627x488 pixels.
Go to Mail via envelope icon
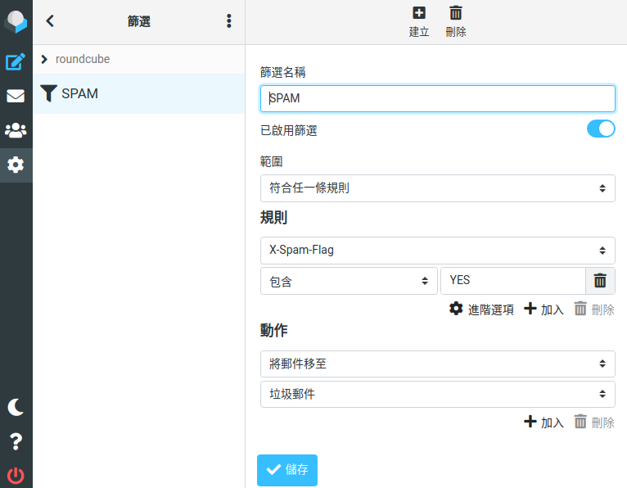pyautogui.click(x=16, y=96)
